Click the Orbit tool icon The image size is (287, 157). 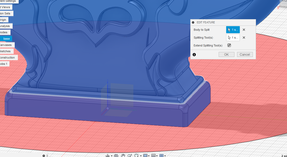[x=107, y=155]
